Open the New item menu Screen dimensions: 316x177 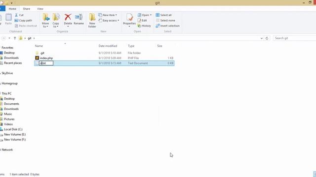coord(108,15)
